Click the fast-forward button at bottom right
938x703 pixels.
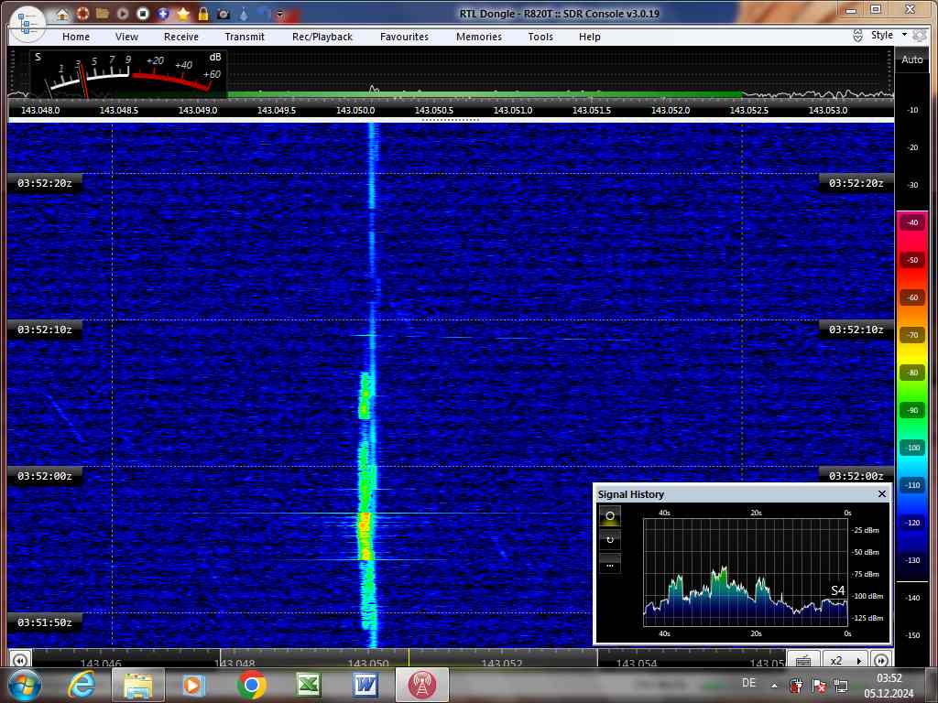[x=881, y=660]
